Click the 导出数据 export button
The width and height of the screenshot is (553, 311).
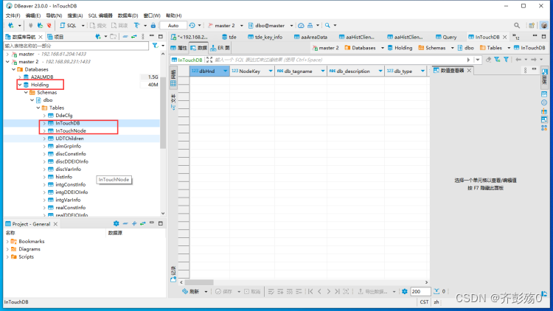click(373, 292)
